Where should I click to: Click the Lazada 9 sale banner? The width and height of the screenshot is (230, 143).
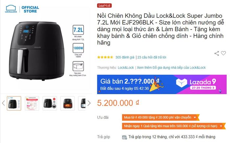(162, 84)
